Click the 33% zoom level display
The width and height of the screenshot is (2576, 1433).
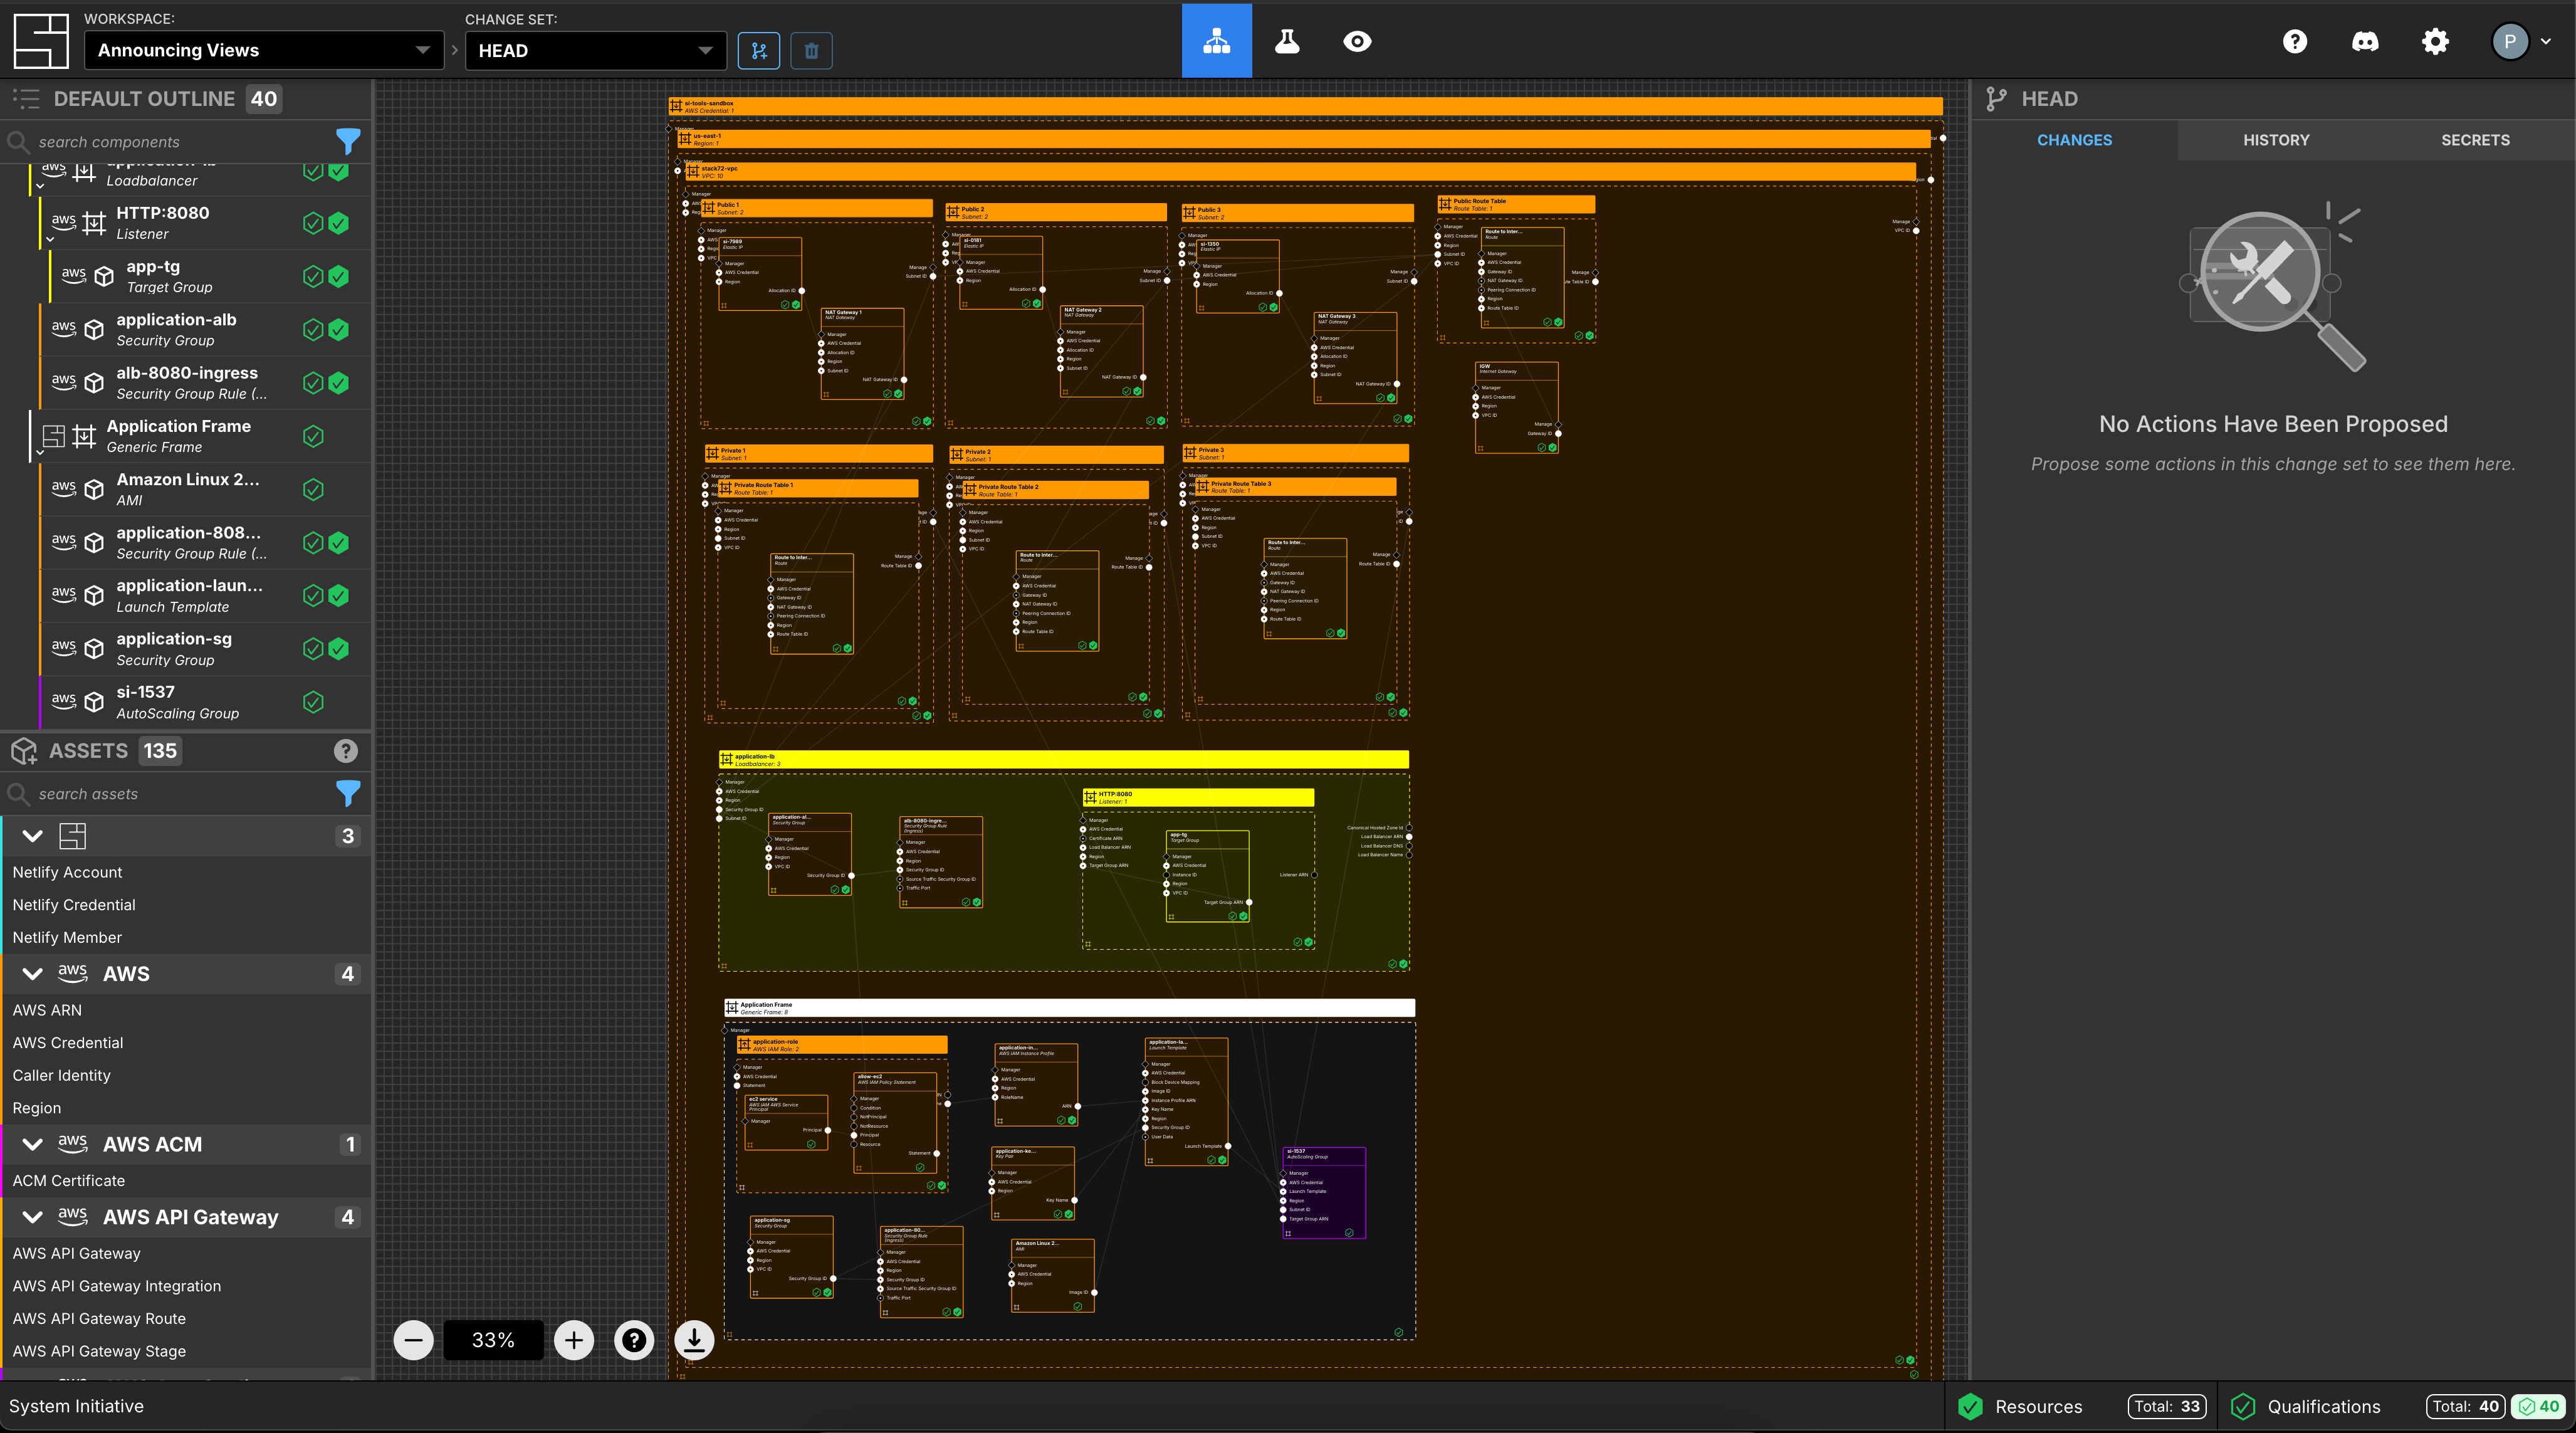[x=493, y=1340]
